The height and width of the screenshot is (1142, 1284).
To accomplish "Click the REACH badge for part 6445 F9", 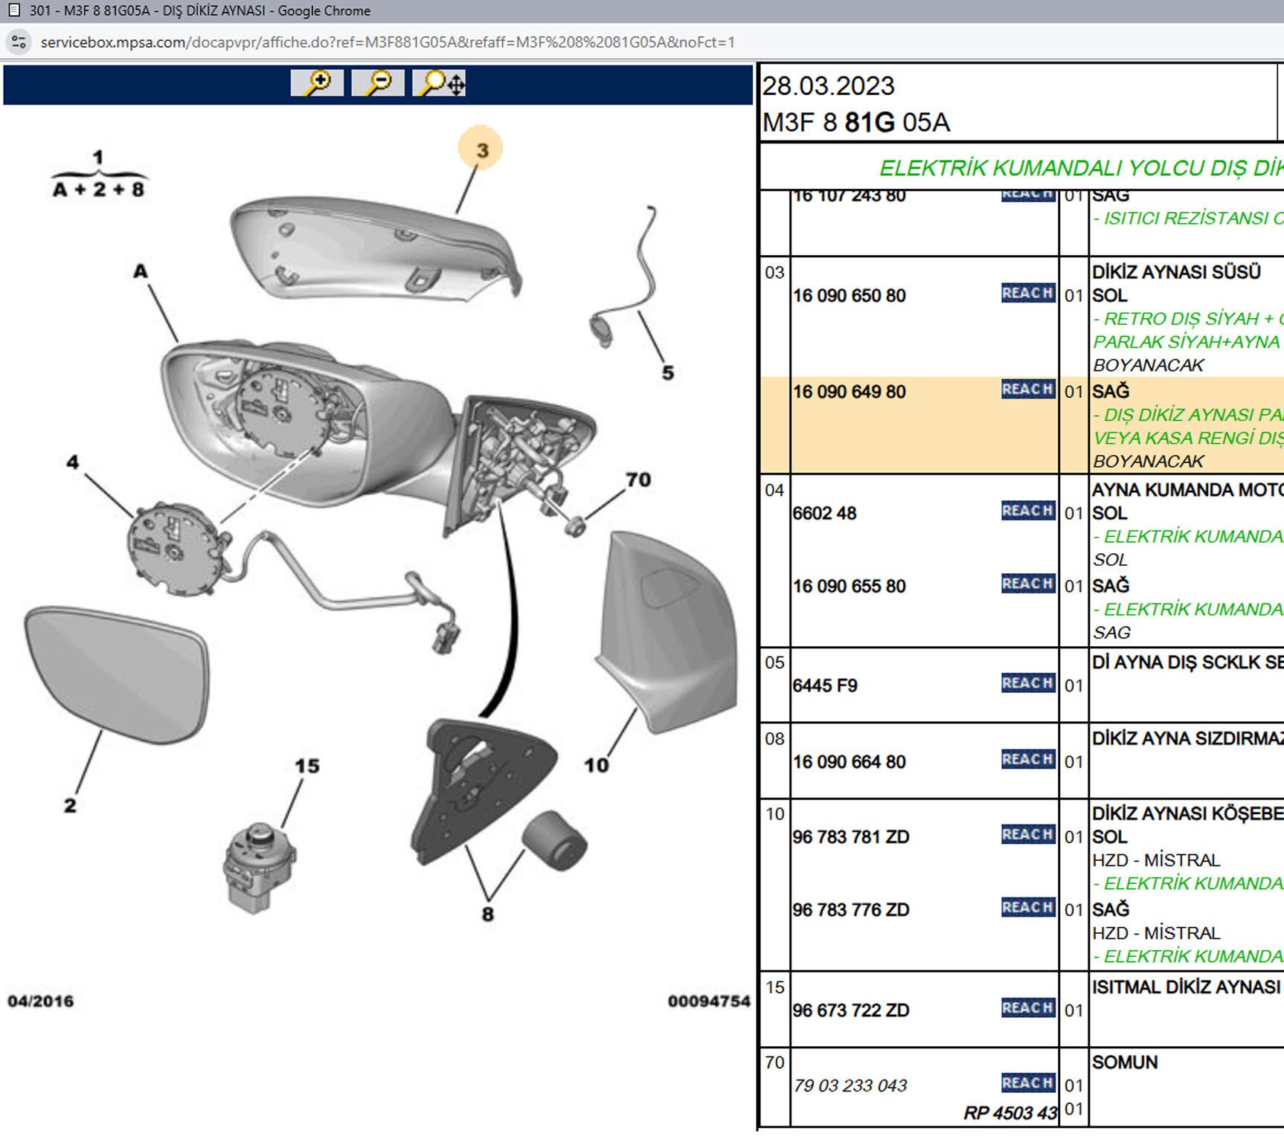I will tap(1027, 683).
